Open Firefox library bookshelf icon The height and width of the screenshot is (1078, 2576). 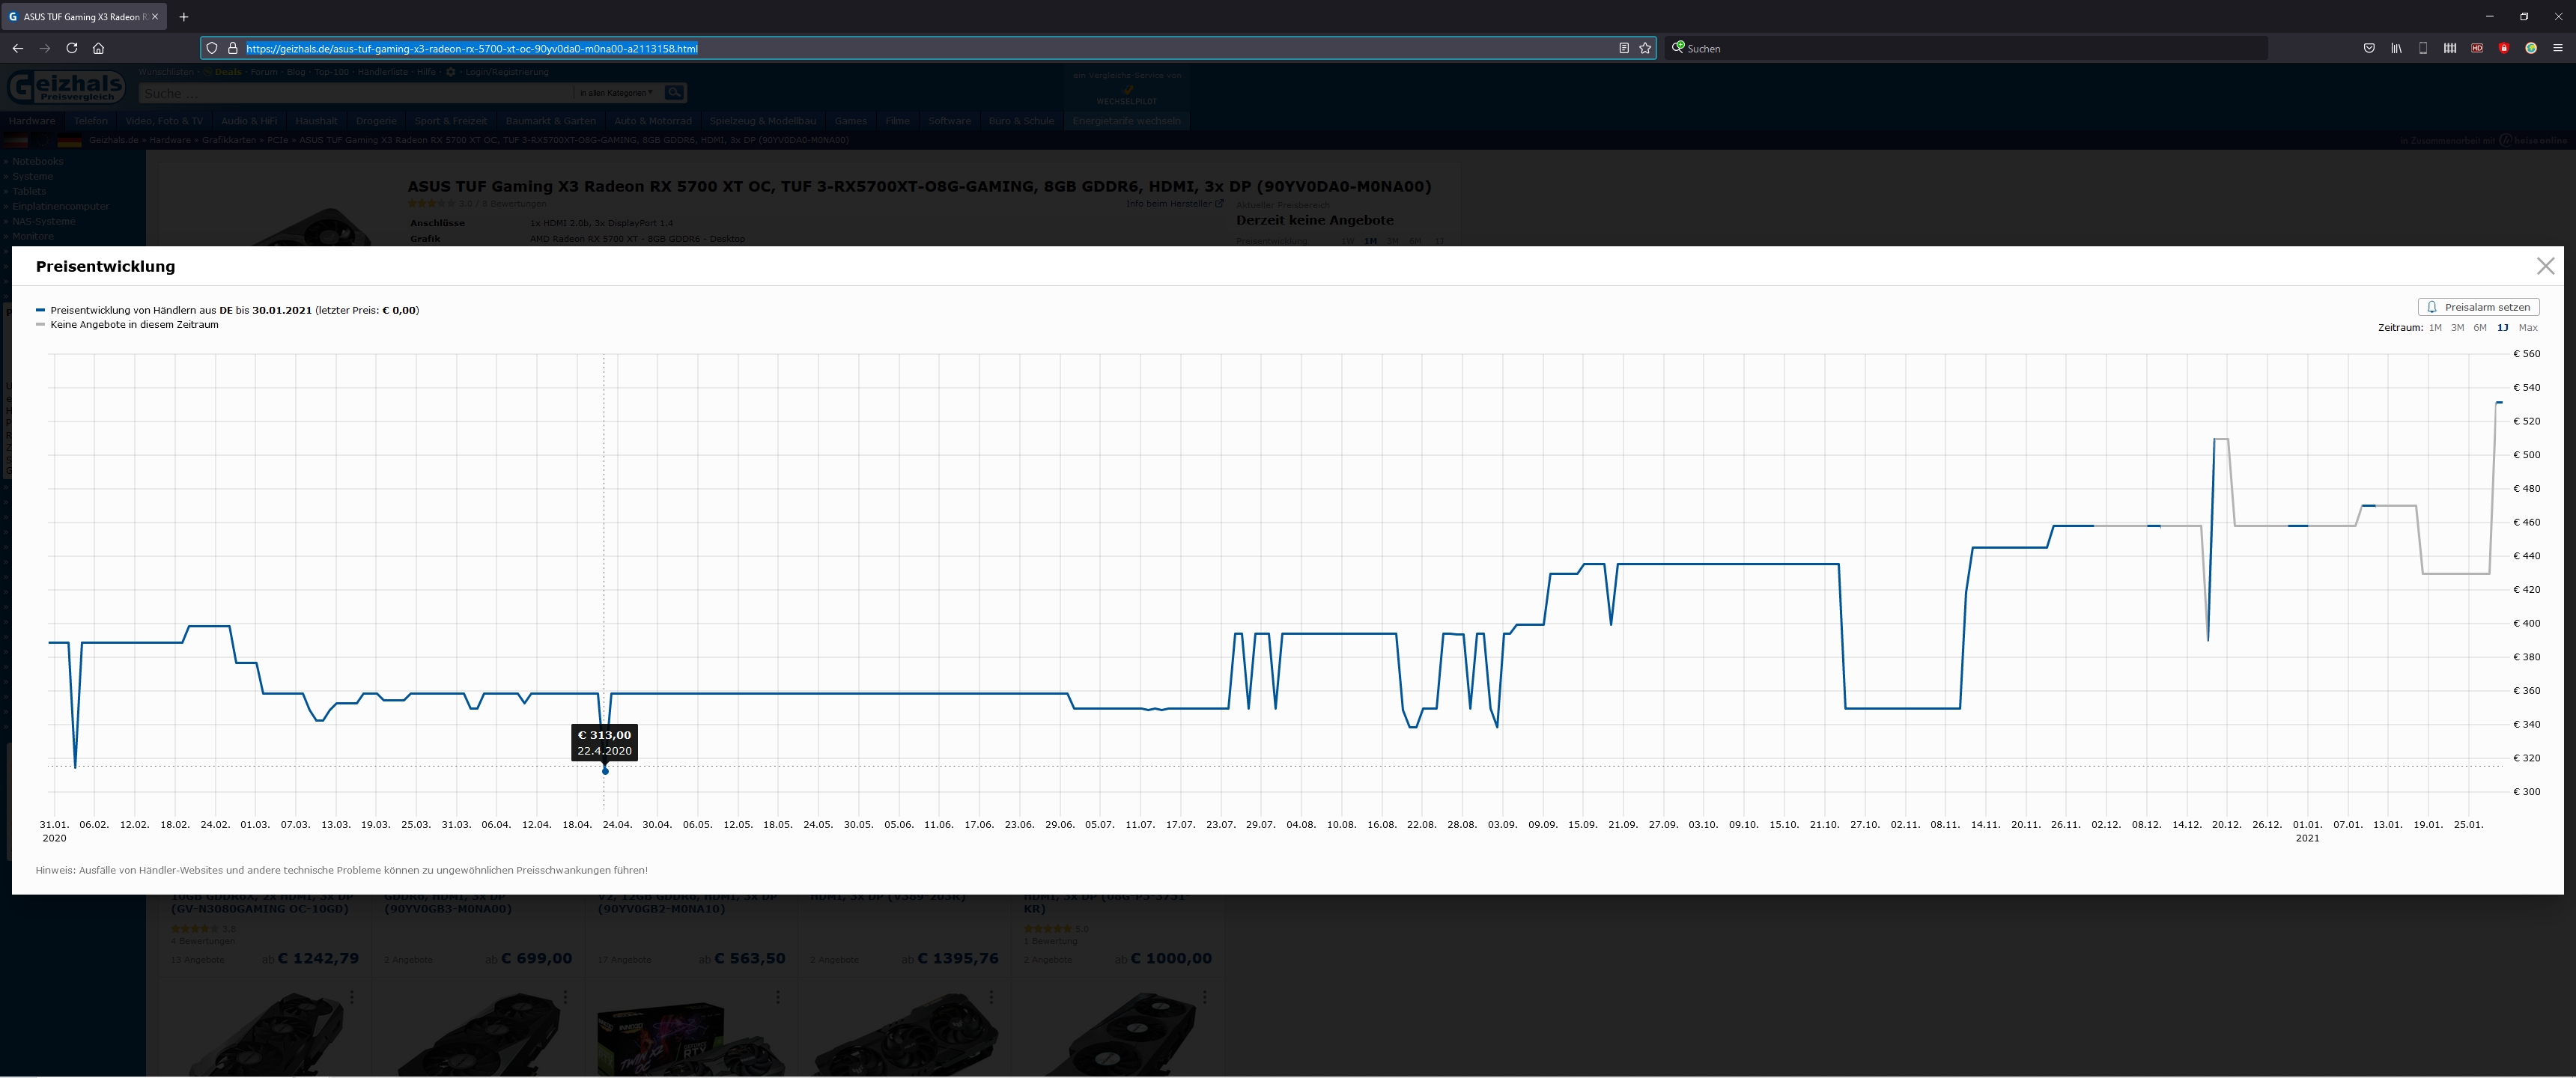tap(2396, 48)
